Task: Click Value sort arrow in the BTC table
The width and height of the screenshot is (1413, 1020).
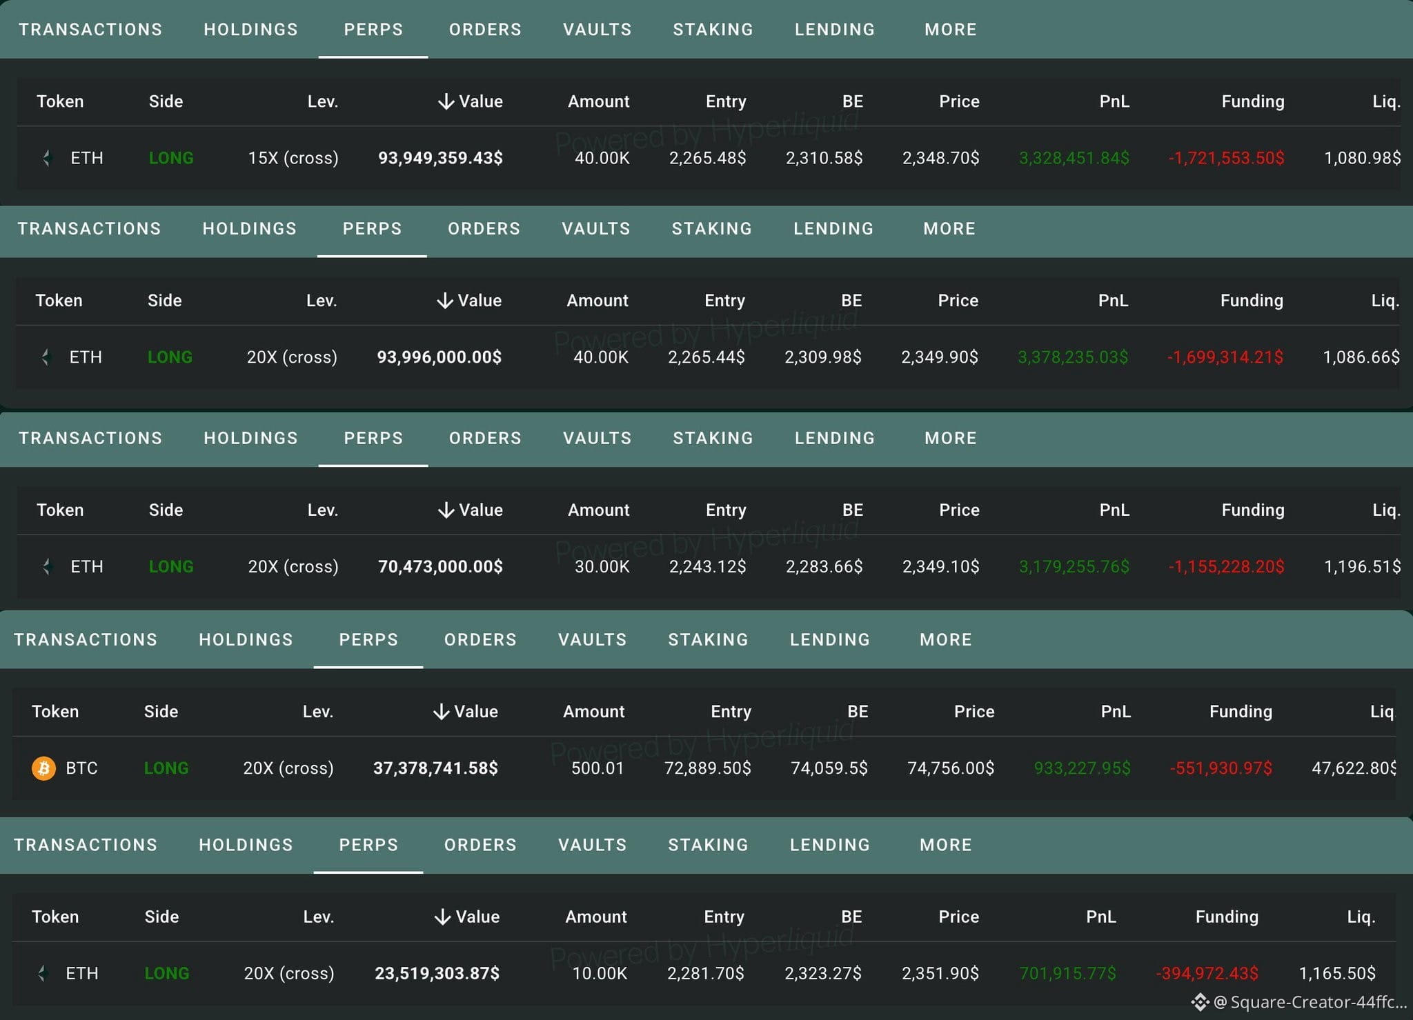Action: point(441,712)
